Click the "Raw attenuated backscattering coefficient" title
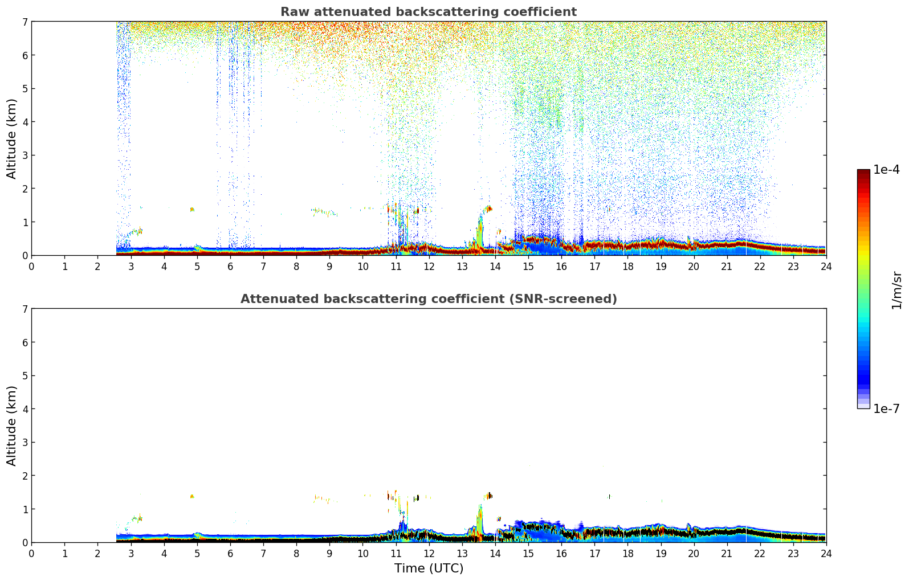 coord(429,12)
